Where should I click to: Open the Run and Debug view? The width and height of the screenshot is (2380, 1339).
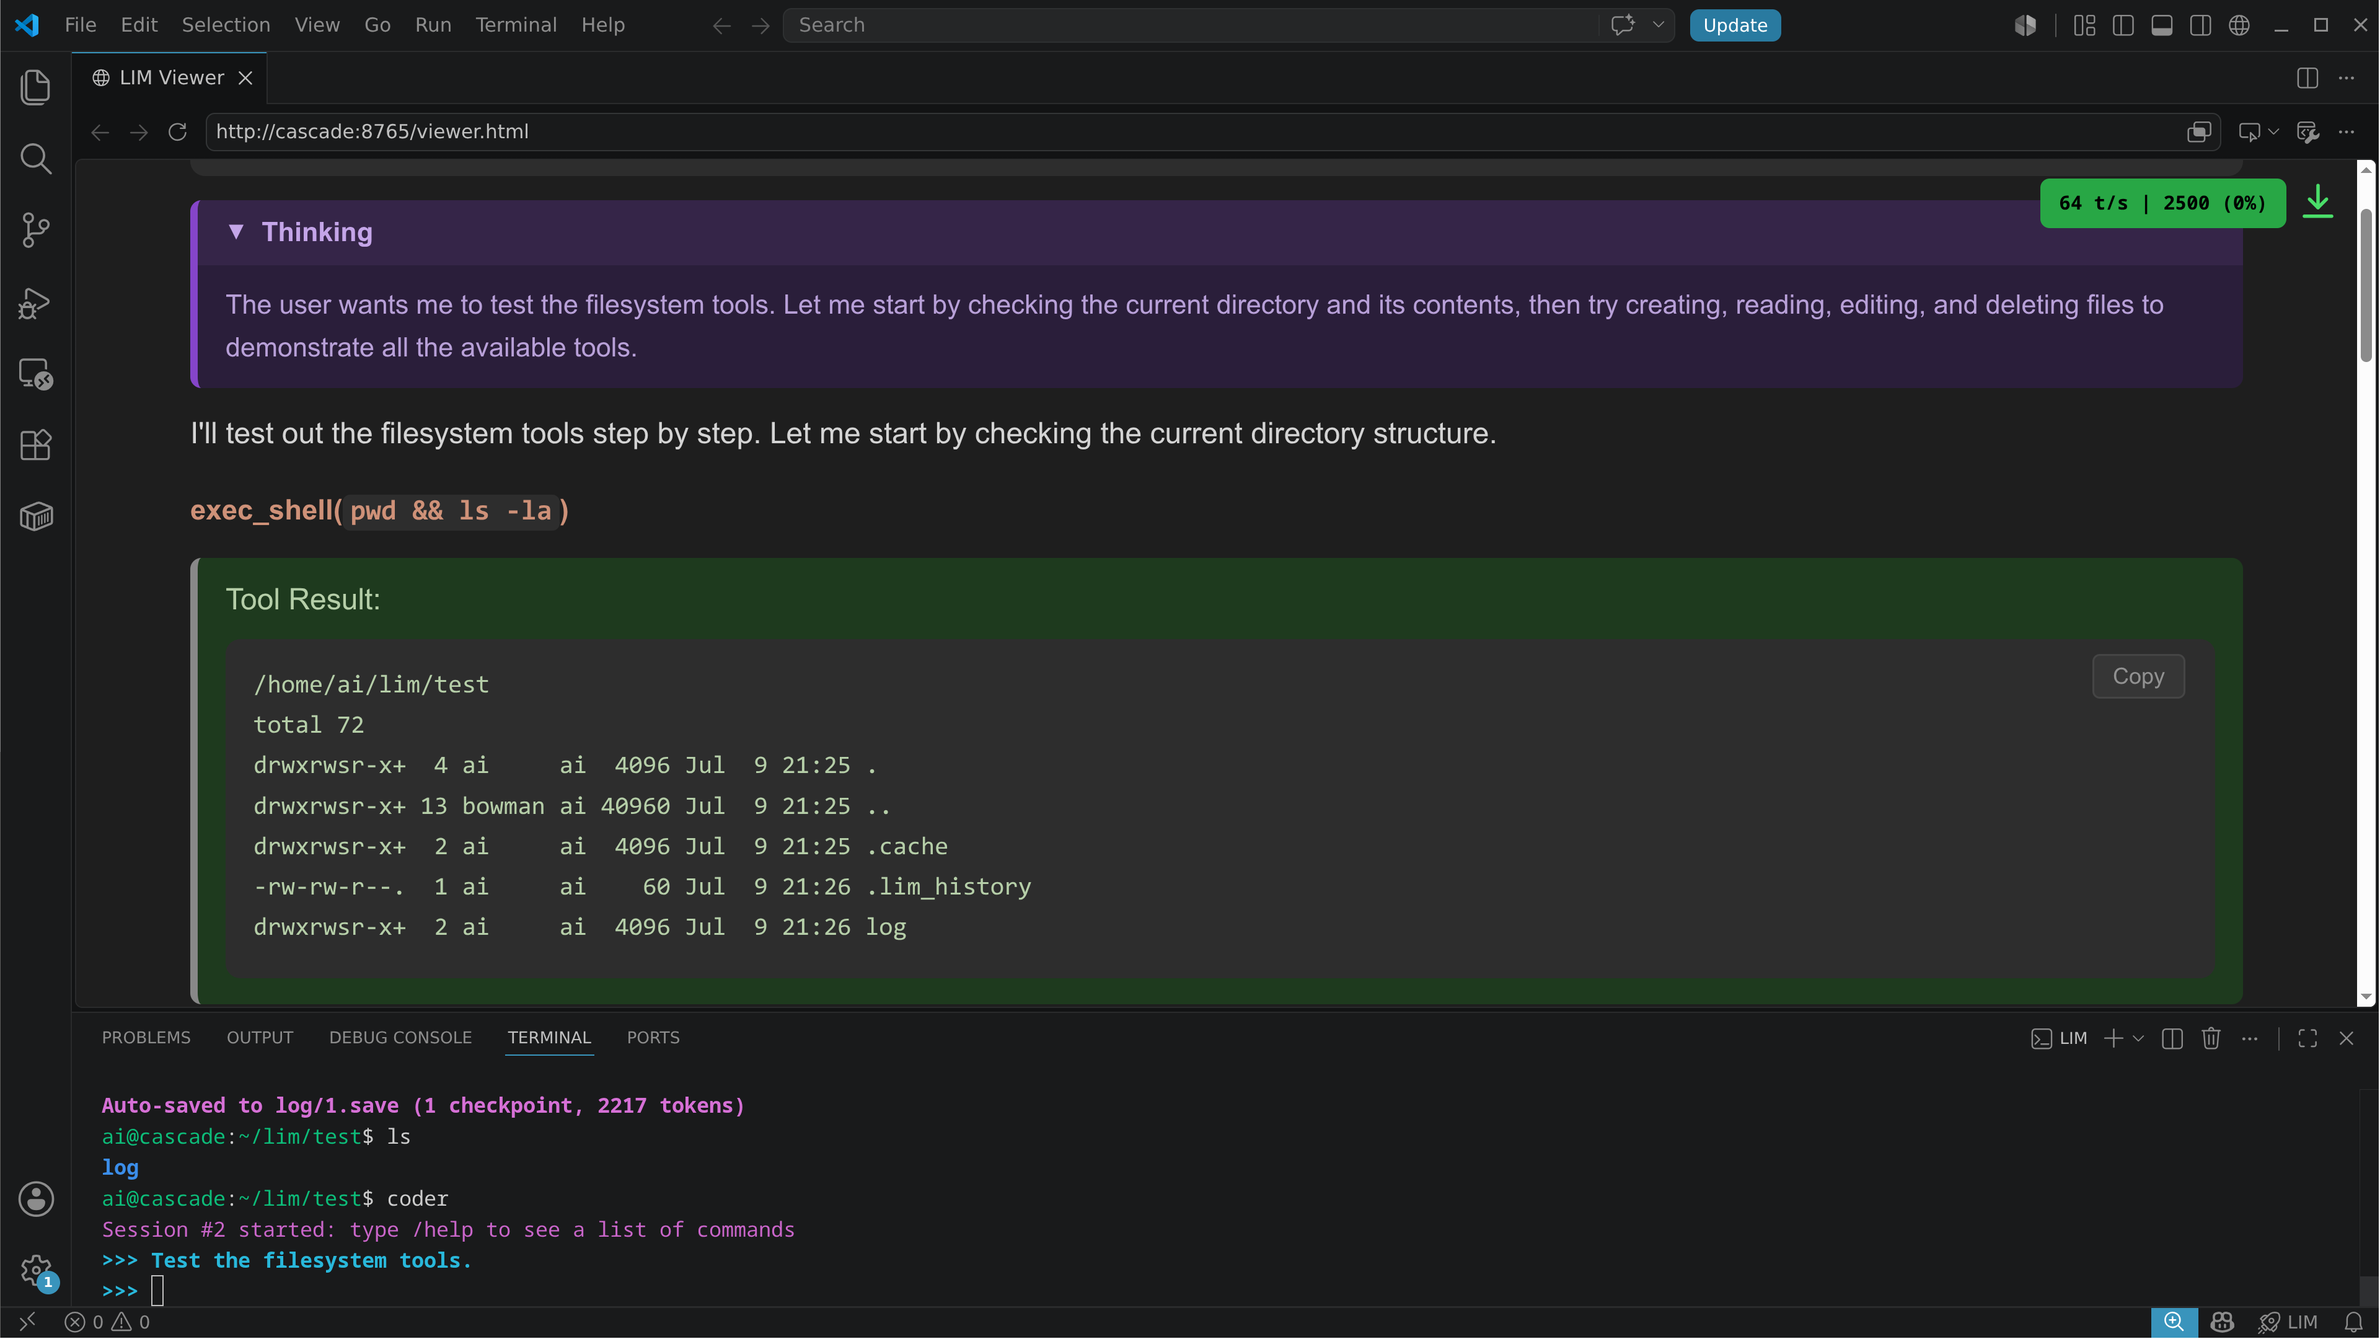[x=35, y=302]
